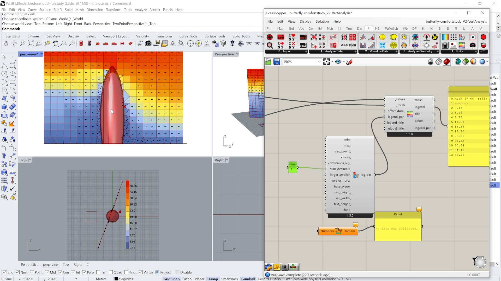The height and width of the screenshot is (281, 501).
Task: Select the Text object tool in left sidebar
Action: (x=4, y=156)
